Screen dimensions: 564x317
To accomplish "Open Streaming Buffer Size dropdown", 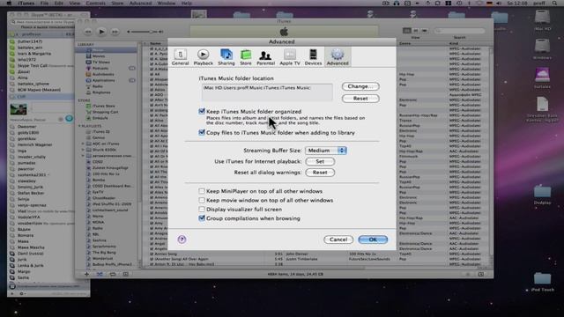I will (x=326, y=151).
